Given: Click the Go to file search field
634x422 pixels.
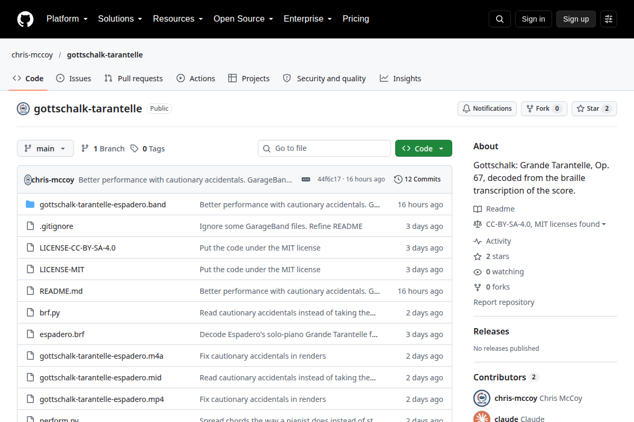Looking at the screenshot, I should 324,148.
